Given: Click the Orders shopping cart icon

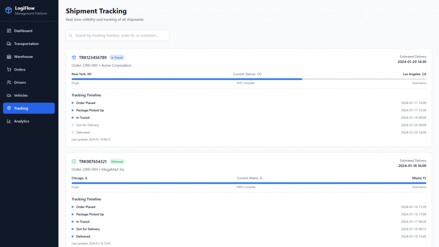Looking at the screenshot, I should (x=9, y=69).
